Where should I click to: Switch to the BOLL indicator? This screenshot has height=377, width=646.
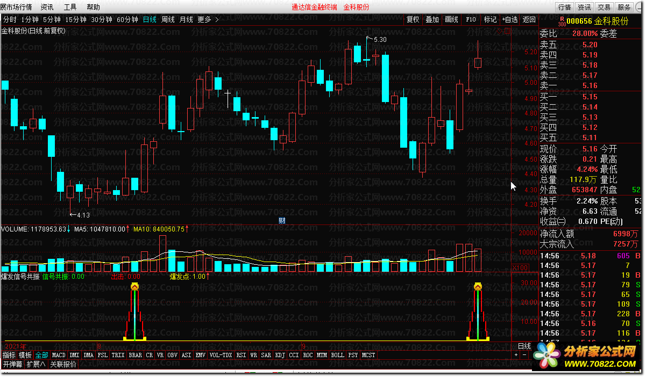click(338, 356)
